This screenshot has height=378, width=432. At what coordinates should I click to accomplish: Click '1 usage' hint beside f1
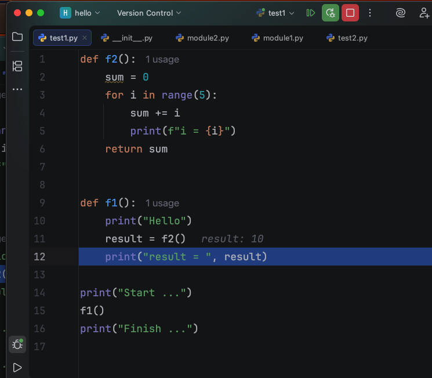pos(162,203)
